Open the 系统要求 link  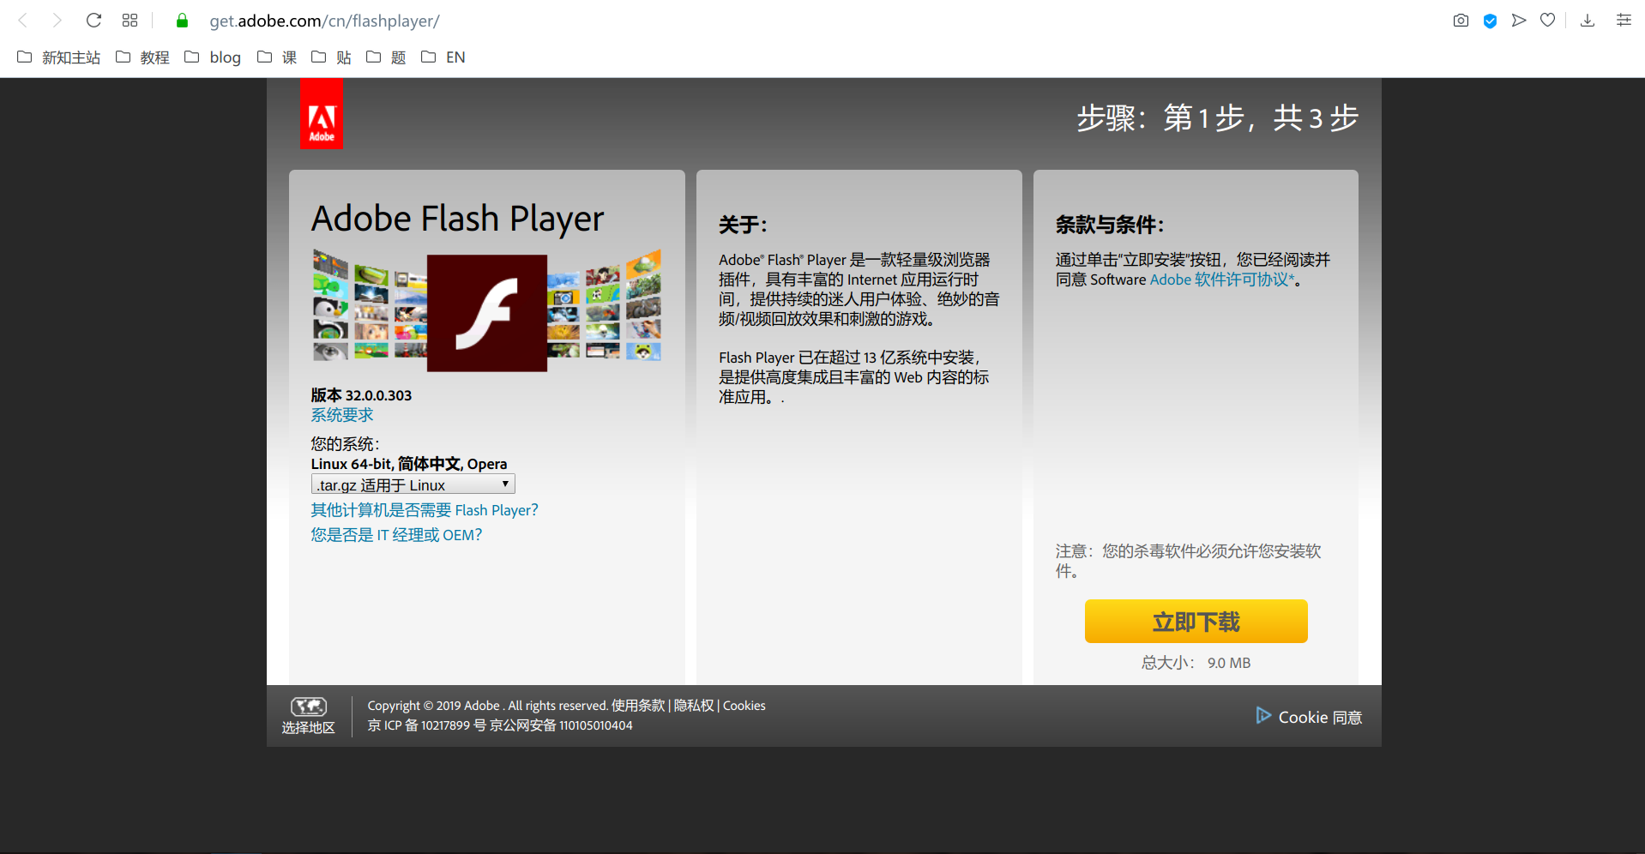coord(341,415)
